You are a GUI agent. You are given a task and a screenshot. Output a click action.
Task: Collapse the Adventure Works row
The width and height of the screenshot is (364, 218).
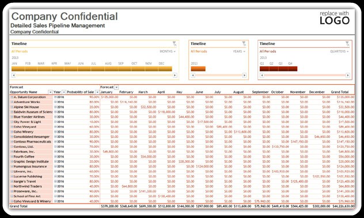[12, 102]
